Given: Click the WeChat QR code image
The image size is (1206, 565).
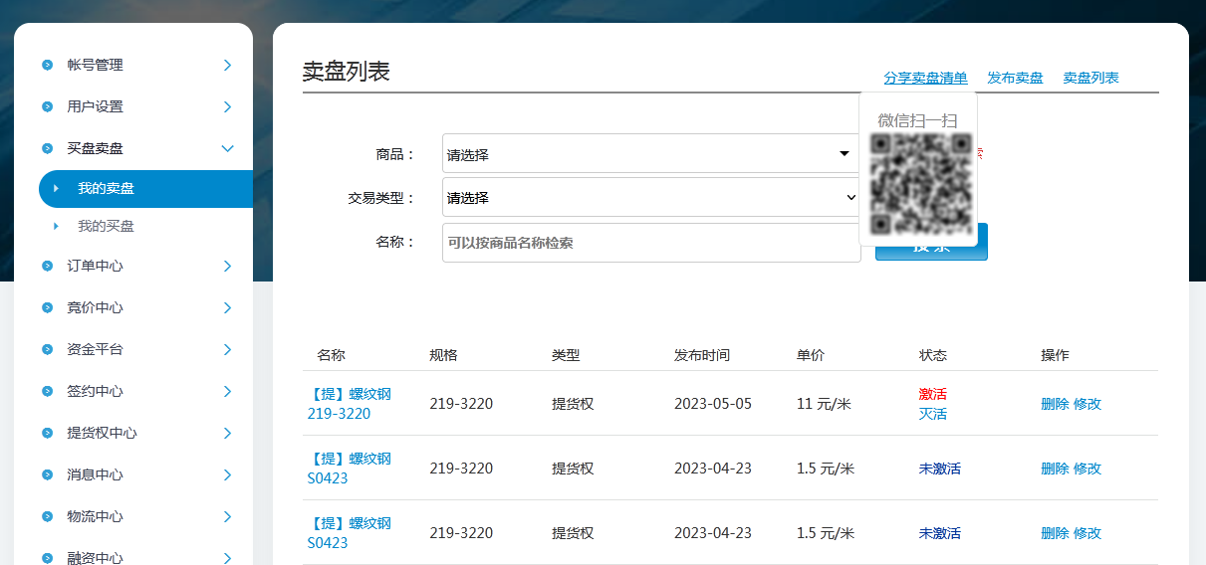Looking at the screenshot, I should (x=920, y=183).
